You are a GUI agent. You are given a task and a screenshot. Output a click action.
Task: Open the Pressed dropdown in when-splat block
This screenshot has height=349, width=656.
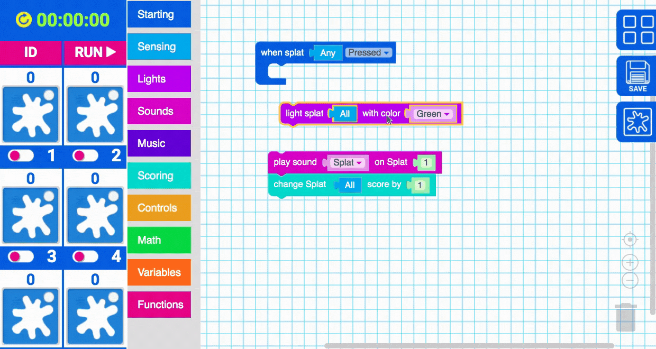[x=369, y=52]
